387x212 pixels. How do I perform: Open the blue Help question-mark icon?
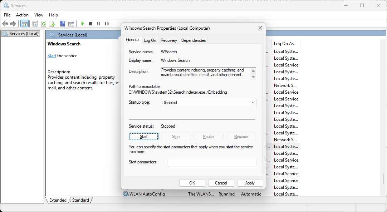point(63,24)
